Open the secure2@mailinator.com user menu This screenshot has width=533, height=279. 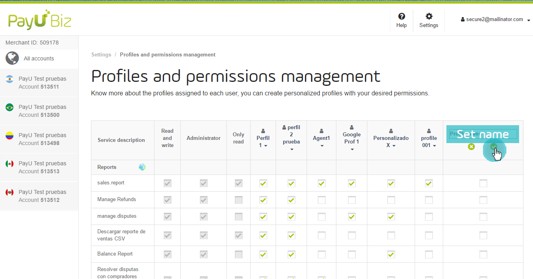495,19
